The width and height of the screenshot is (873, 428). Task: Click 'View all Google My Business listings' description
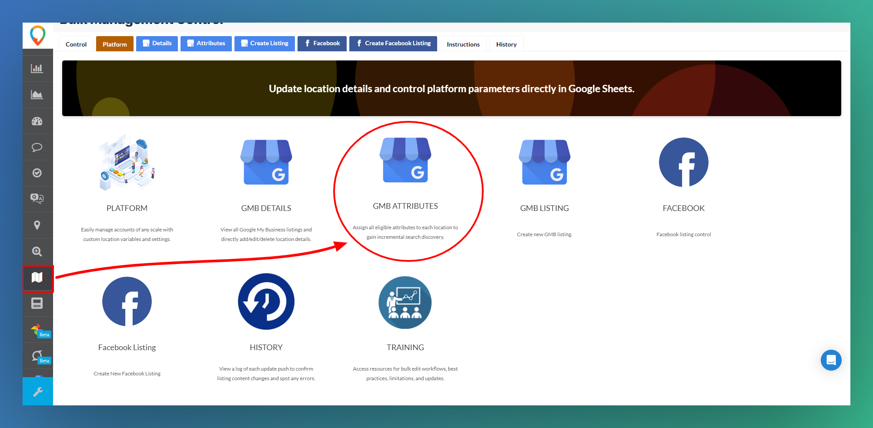(x=266, y=234)
